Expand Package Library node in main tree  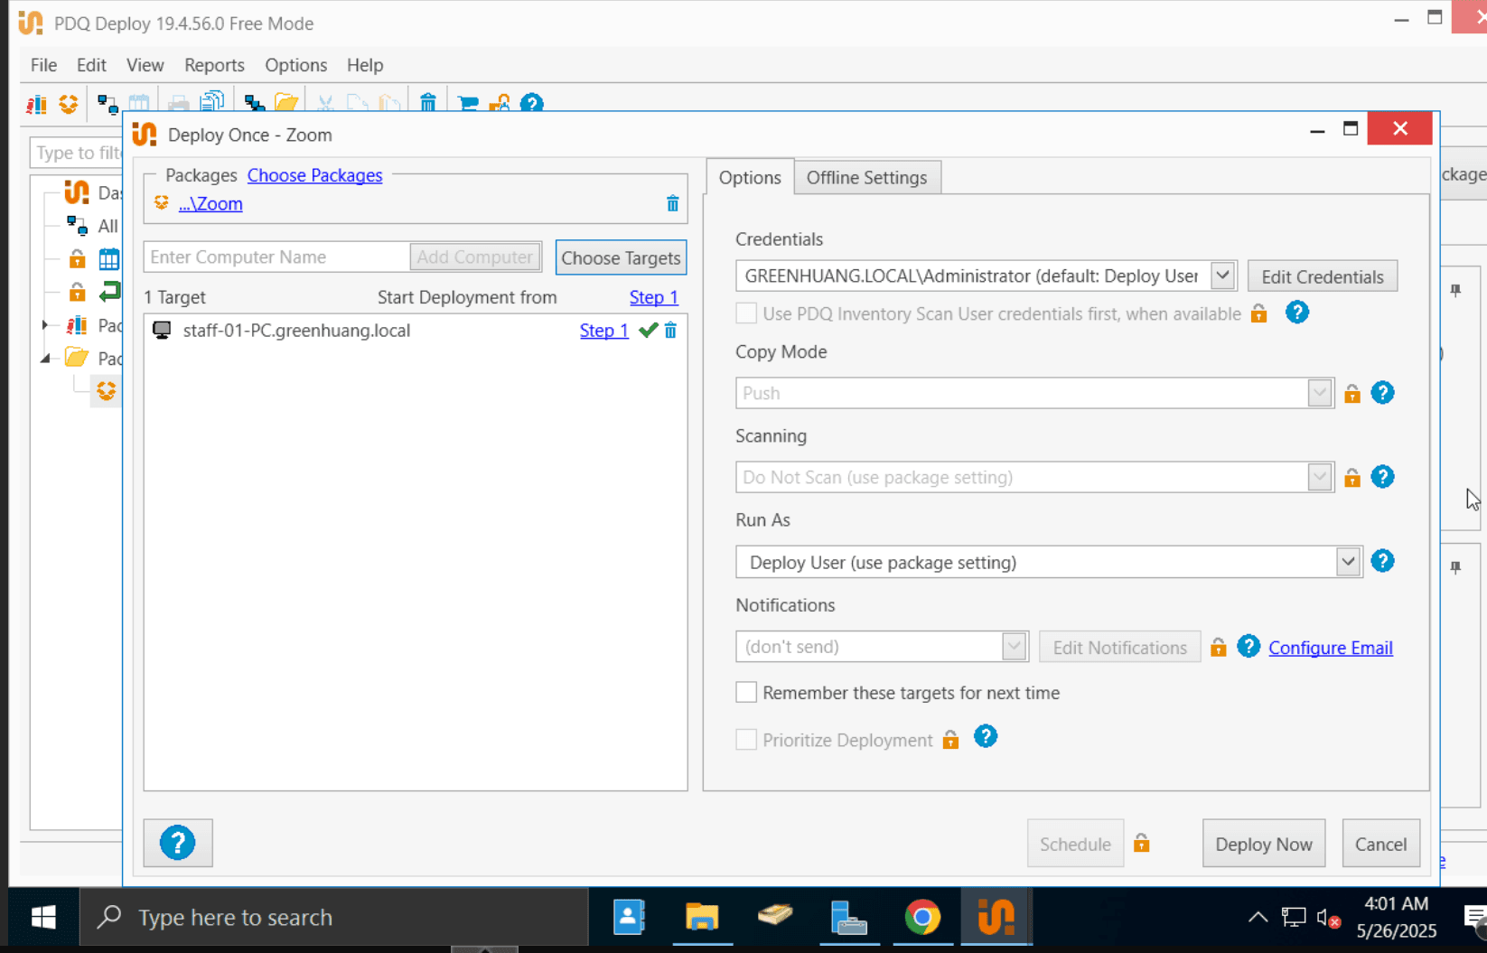(x=45, y=325)
